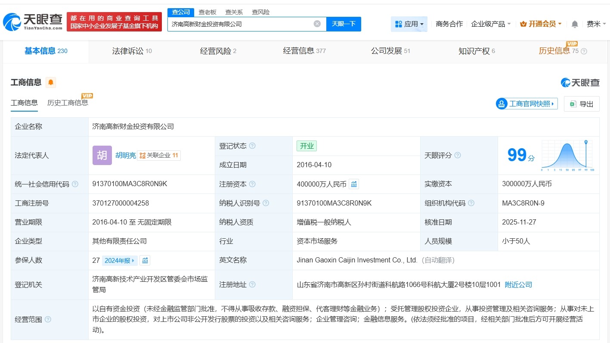This screenshot has width=610, height=343.
Task: Click the VIP badge on 历史信息 tab
Action: pyautogui.click(x=573, y=44)
